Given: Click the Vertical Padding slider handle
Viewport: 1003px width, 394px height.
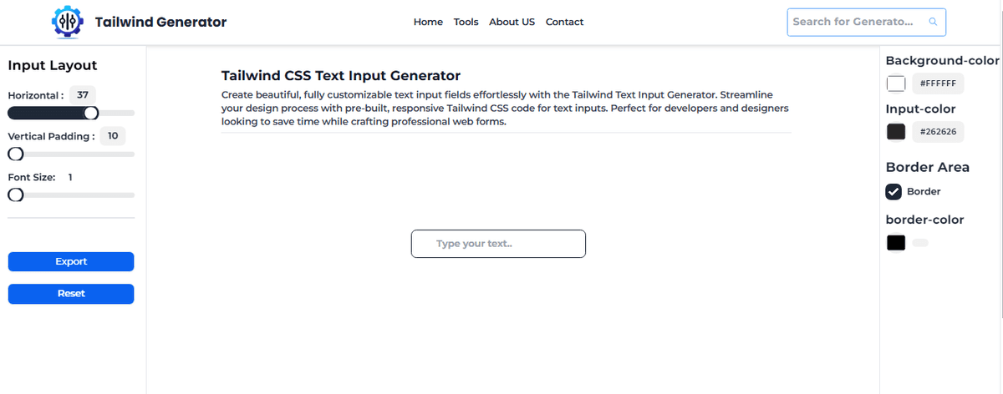Looking at the screenshot, I should coord(15,154).
